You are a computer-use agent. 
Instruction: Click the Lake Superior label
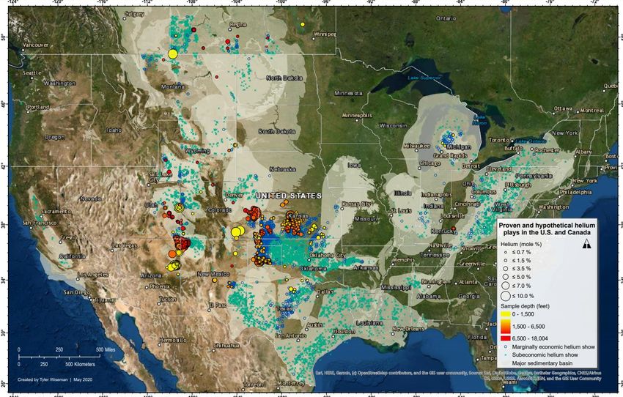424,78
